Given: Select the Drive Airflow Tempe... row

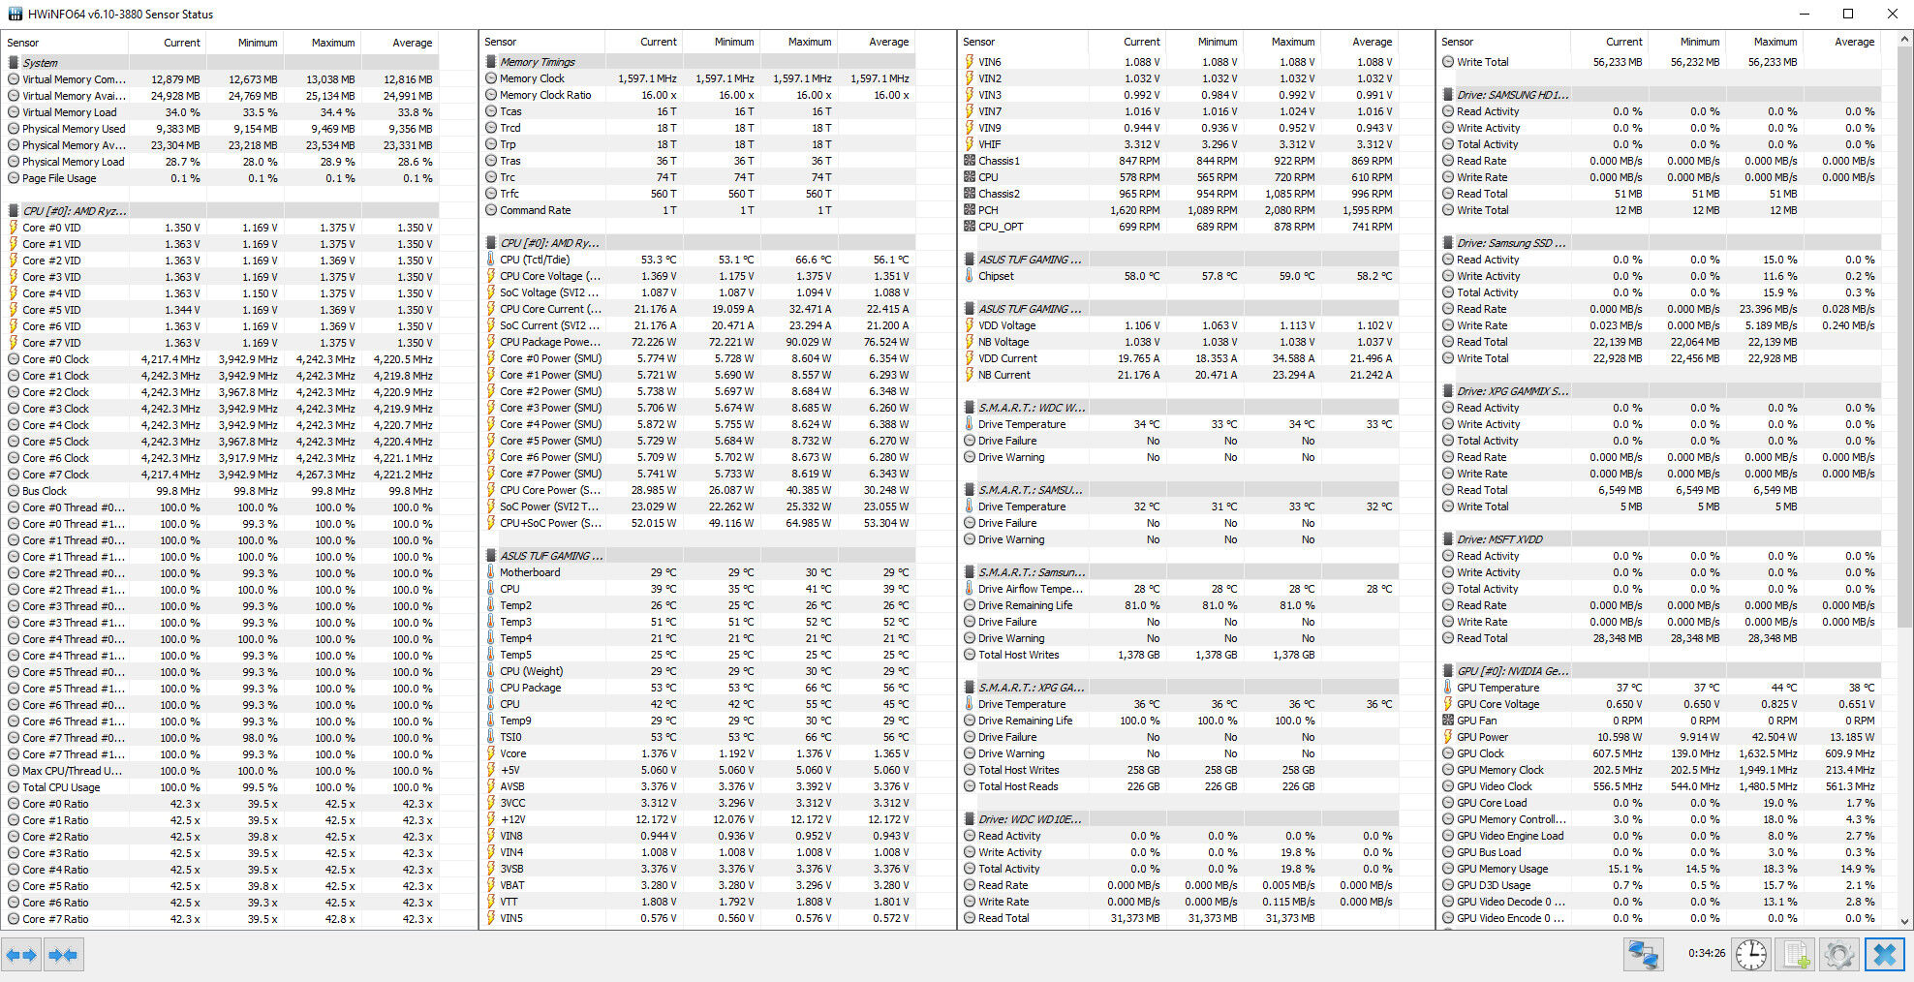Looking at the screenshot, I should 1178,589.
